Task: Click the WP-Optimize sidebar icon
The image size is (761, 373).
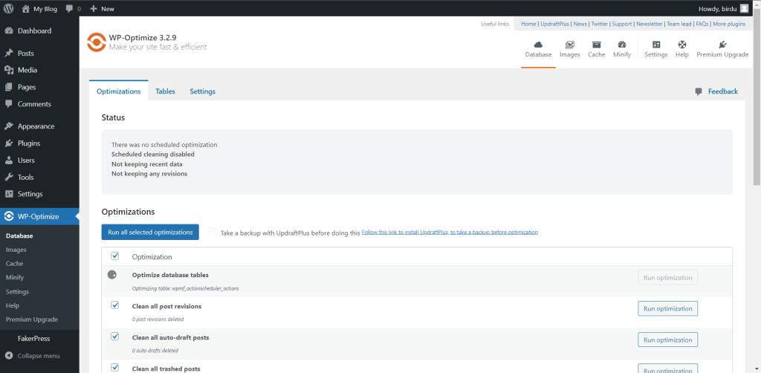Action: (9, 216)
